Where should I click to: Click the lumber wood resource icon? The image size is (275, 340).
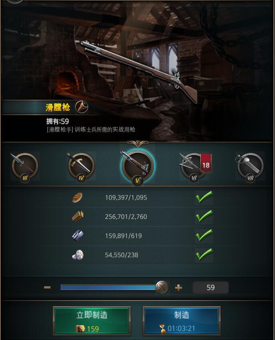[x=78, y=216]
